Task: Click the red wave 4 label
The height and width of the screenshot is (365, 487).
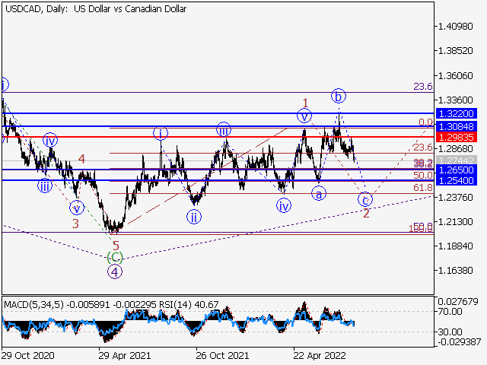Action: pyautogui.click(x=81, y=159)
